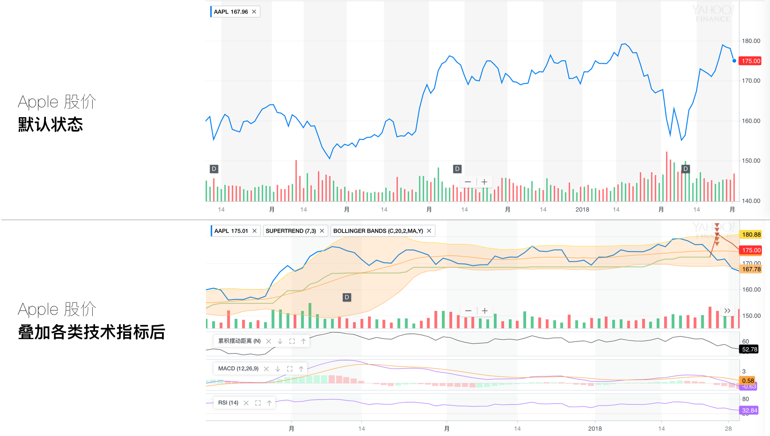Move the 累积摆动距离 panel down
This screenshot has height=436, width=770.
[280, 341]
